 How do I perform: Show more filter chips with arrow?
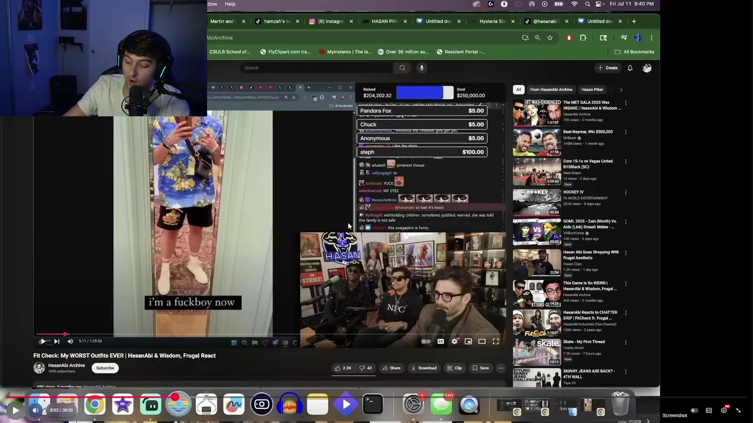point(621,89)
